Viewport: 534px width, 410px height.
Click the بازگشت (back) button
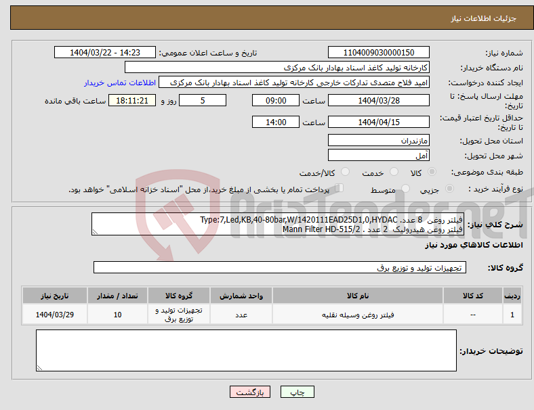click(x=249, y=392)
